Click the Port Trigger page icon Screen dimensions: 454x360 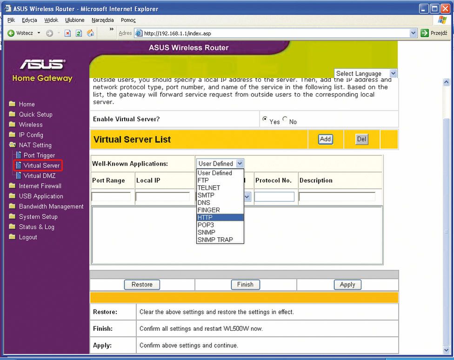click(19, 155)
